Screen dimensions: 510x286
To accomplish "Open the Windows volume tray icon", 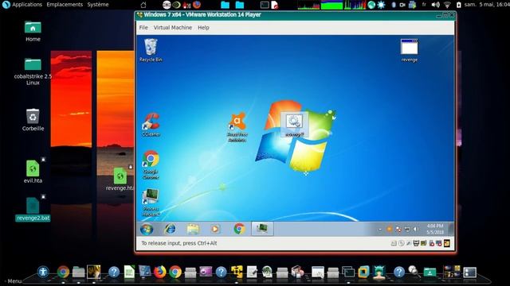I will [416, 230].
